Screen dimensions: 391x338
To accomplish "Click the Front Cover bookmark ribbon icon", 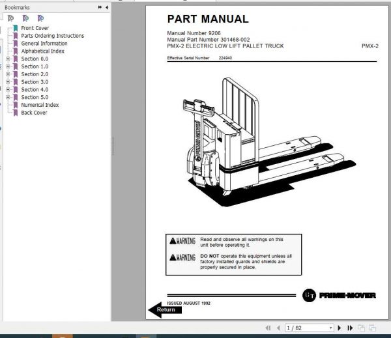I will pyautogui.click(x=16, y=28).
